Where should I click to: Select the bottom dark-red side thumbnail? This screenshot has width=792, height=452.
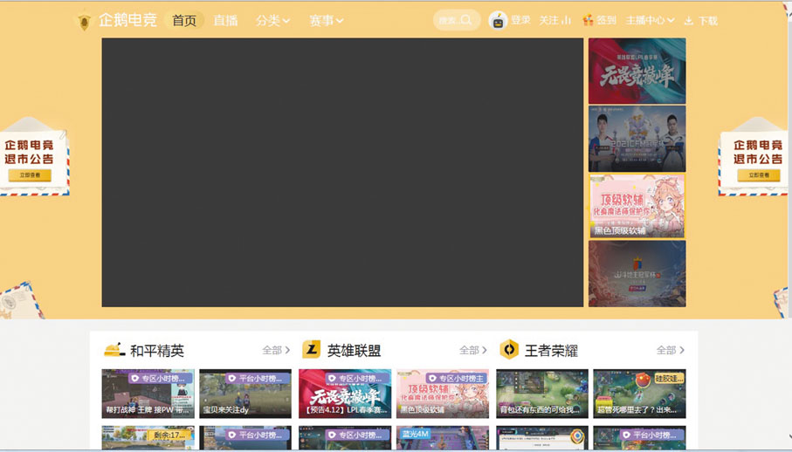point(637,273)
